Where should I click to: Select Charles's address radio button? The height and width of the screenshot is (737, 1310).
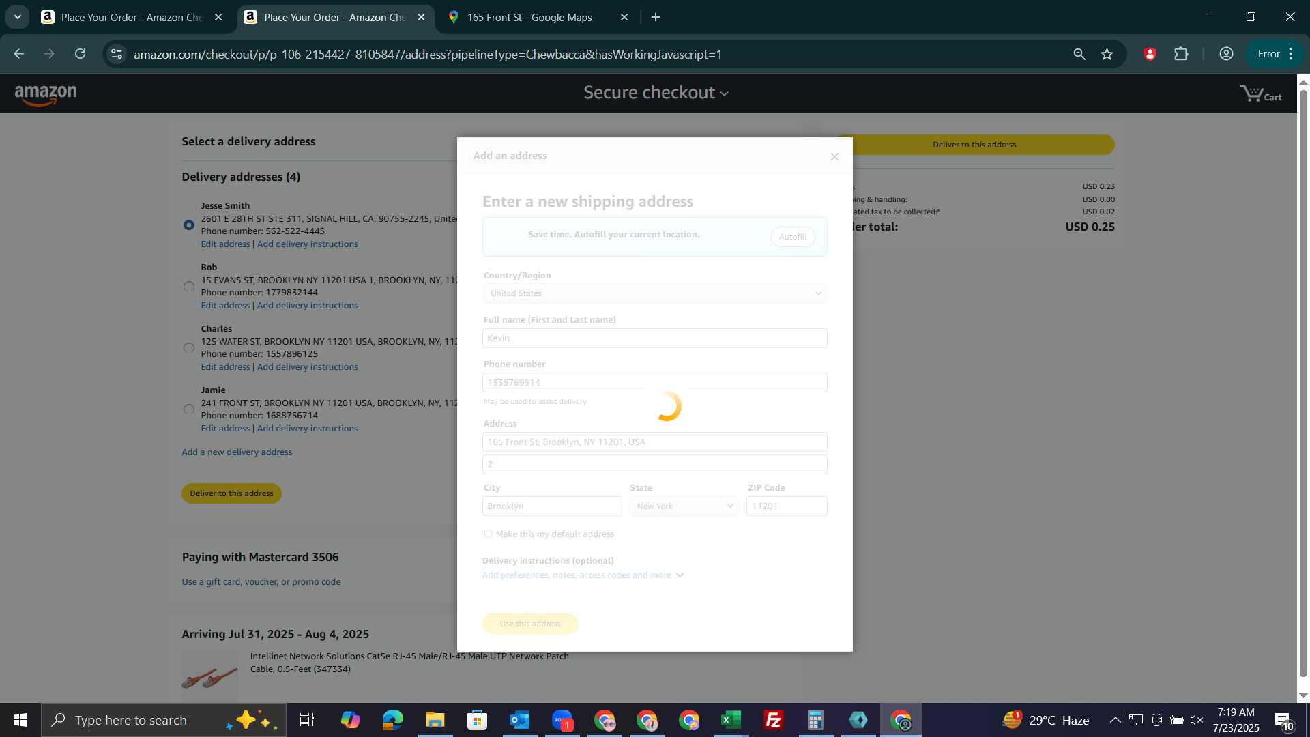[x=189, y=348]
